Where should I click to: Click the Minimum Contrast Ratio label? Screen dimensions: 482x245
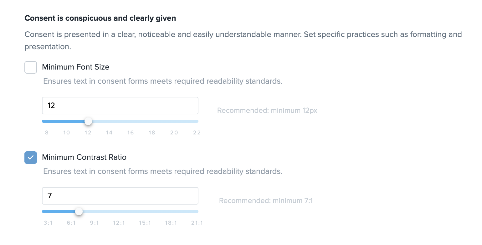click(x=84, y=157)
